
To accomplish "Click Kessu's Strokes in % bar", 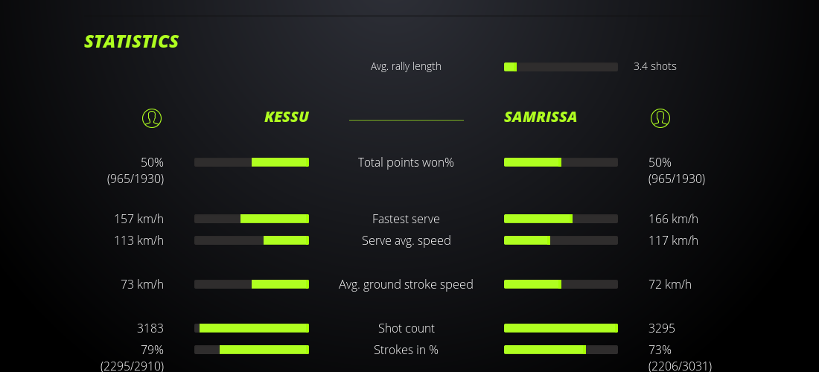I will pos(252,350).
